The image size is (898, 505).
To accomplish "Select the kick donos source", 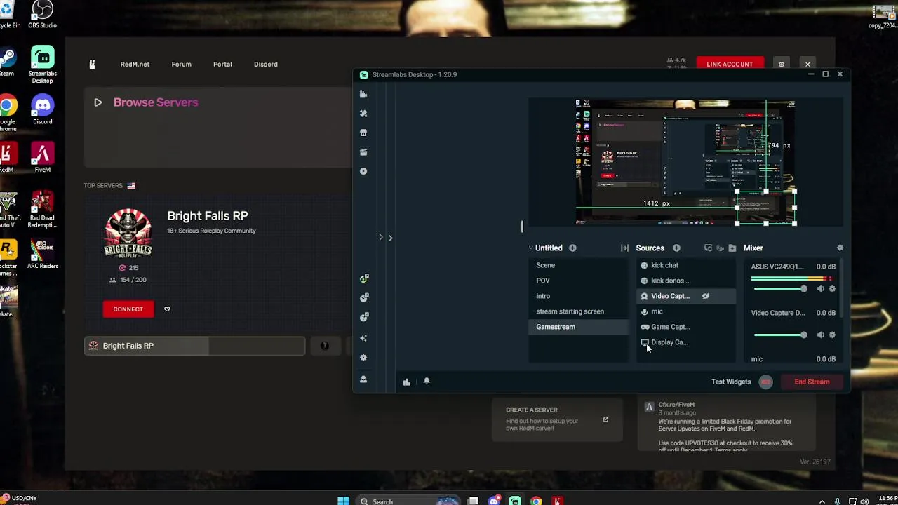I will (686, 281).
